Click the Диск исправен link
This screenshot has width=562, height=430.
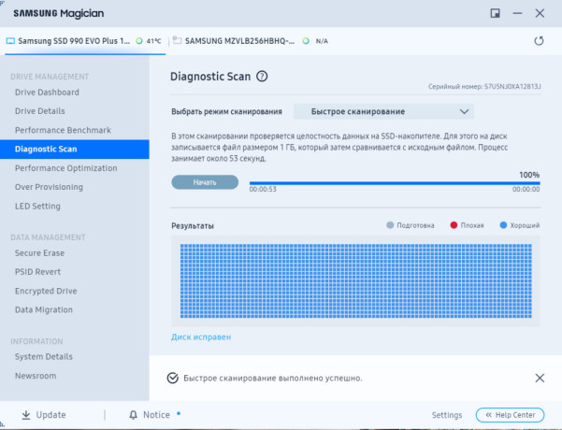(x=201, y=337)
